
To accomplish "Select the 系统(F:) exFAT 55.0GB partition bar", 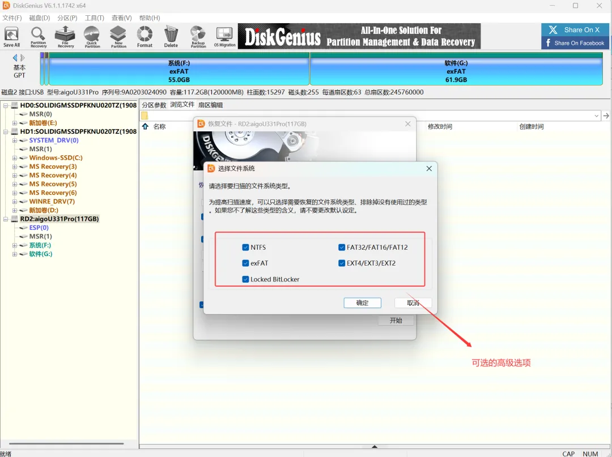I will coord(178,69).
